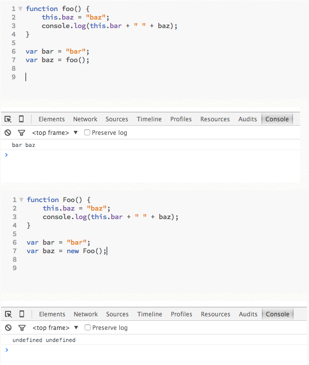Clear console icon in upper DevTools

[8, 133]
